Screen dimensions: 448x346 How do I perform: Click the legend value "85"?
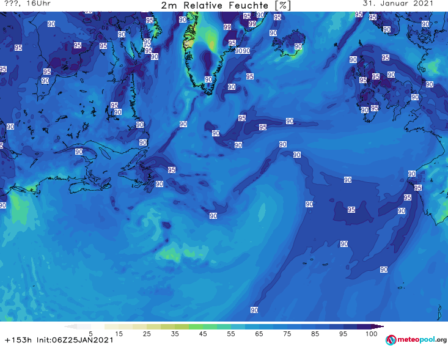coord(315,334)
